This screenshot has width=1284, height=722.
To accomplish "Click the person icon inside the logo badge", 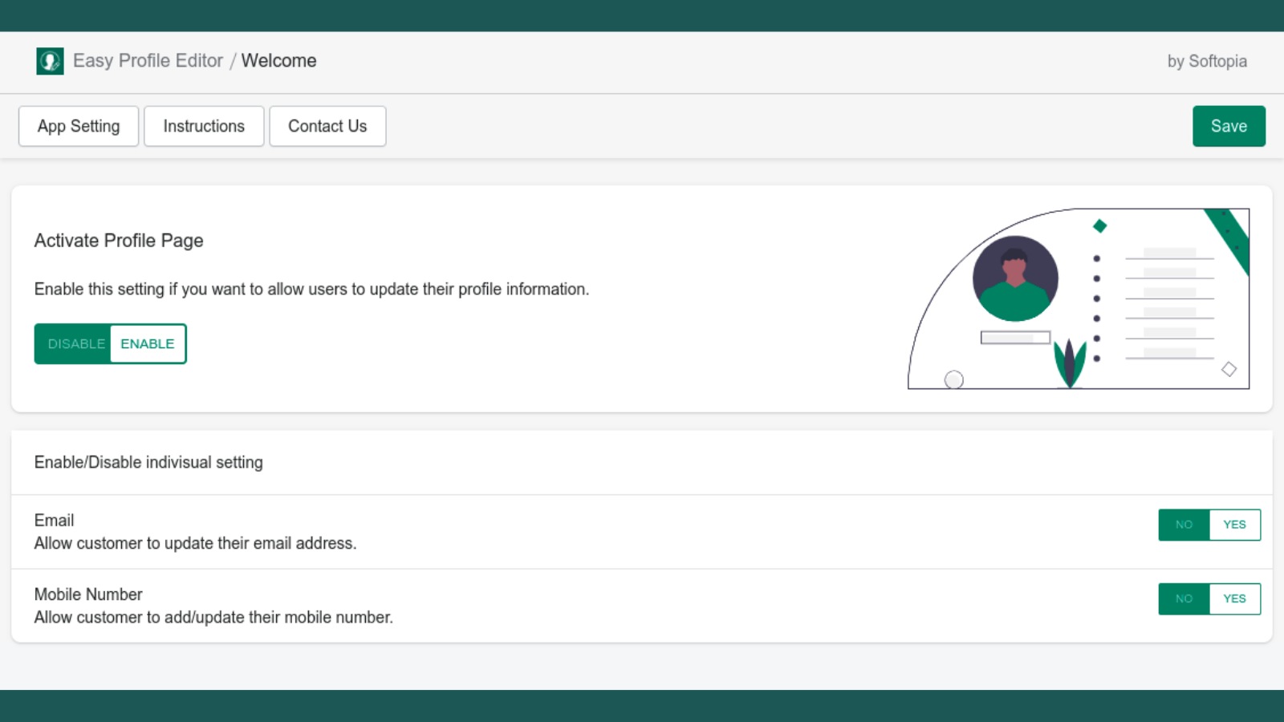I will (x=50, y=60).
